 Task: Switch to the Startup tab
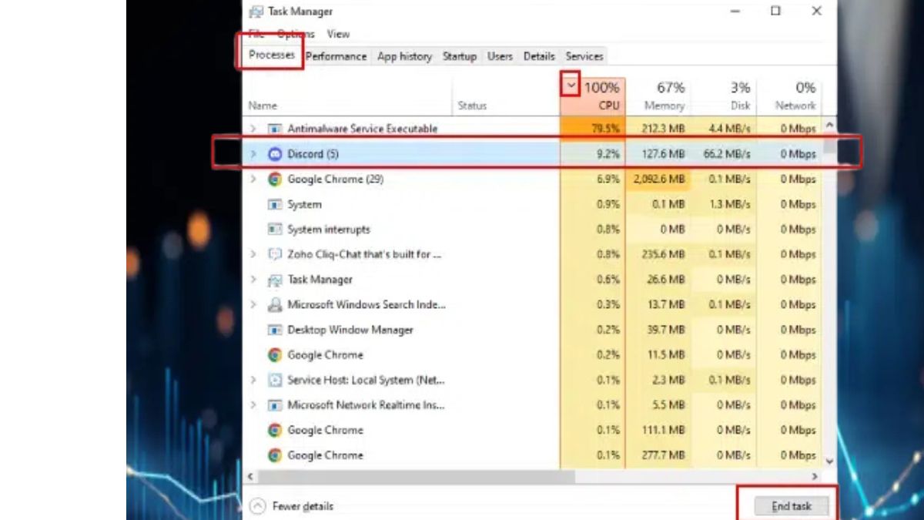460,56
